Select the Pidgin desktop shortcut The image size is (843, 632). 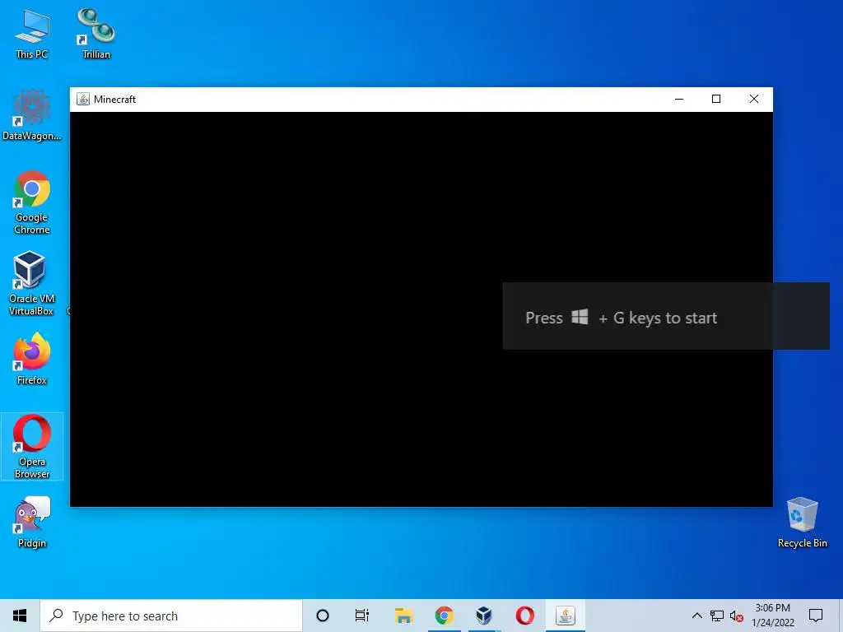pos(32,523)
